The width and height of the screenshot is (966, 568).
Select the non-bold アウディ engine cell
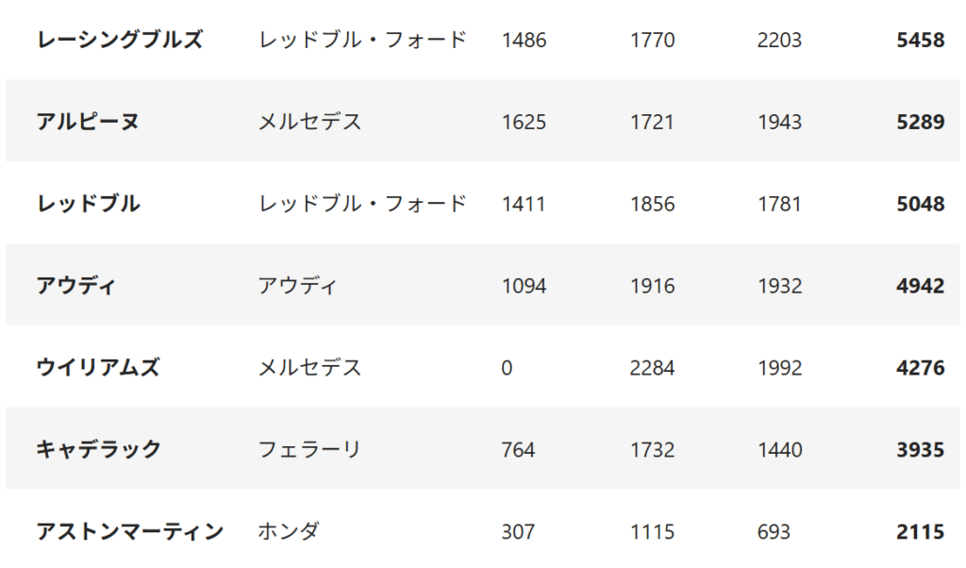click(x=298, y=286)
